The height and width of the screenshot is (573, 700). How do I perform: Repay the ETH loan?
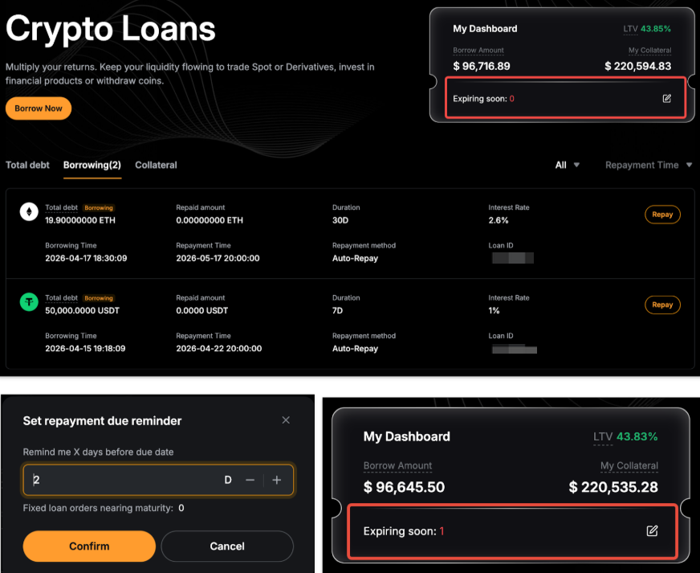(662, 215)
